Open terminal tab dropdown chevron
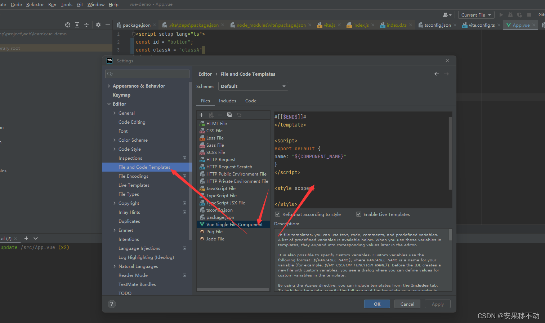545x323 pixels. [36, 238]
